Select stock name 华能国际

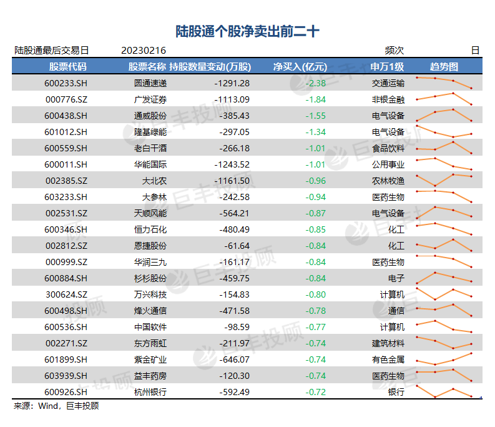click(x=150, y=164)
